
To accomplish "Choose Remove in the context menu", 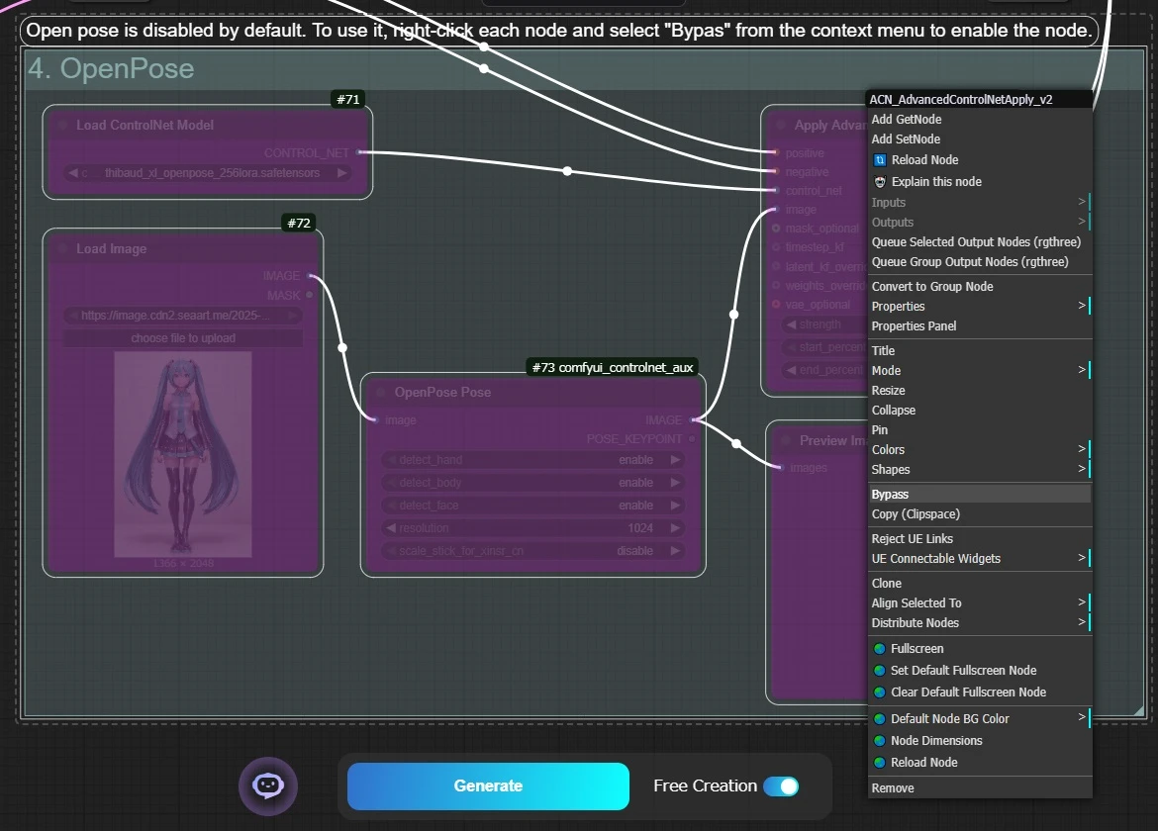I will pyautogui.click(x=893, y=788).
